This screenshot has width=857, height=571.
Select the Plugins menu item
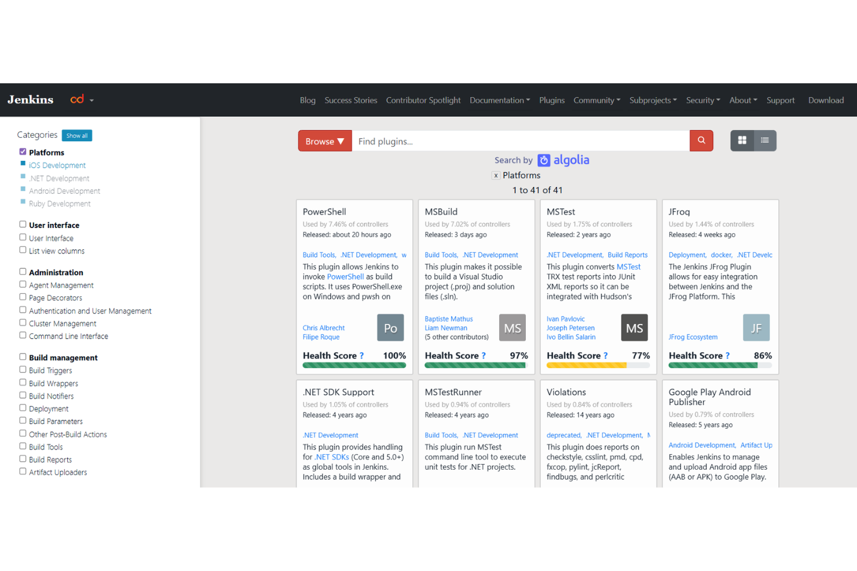(551, 100)
